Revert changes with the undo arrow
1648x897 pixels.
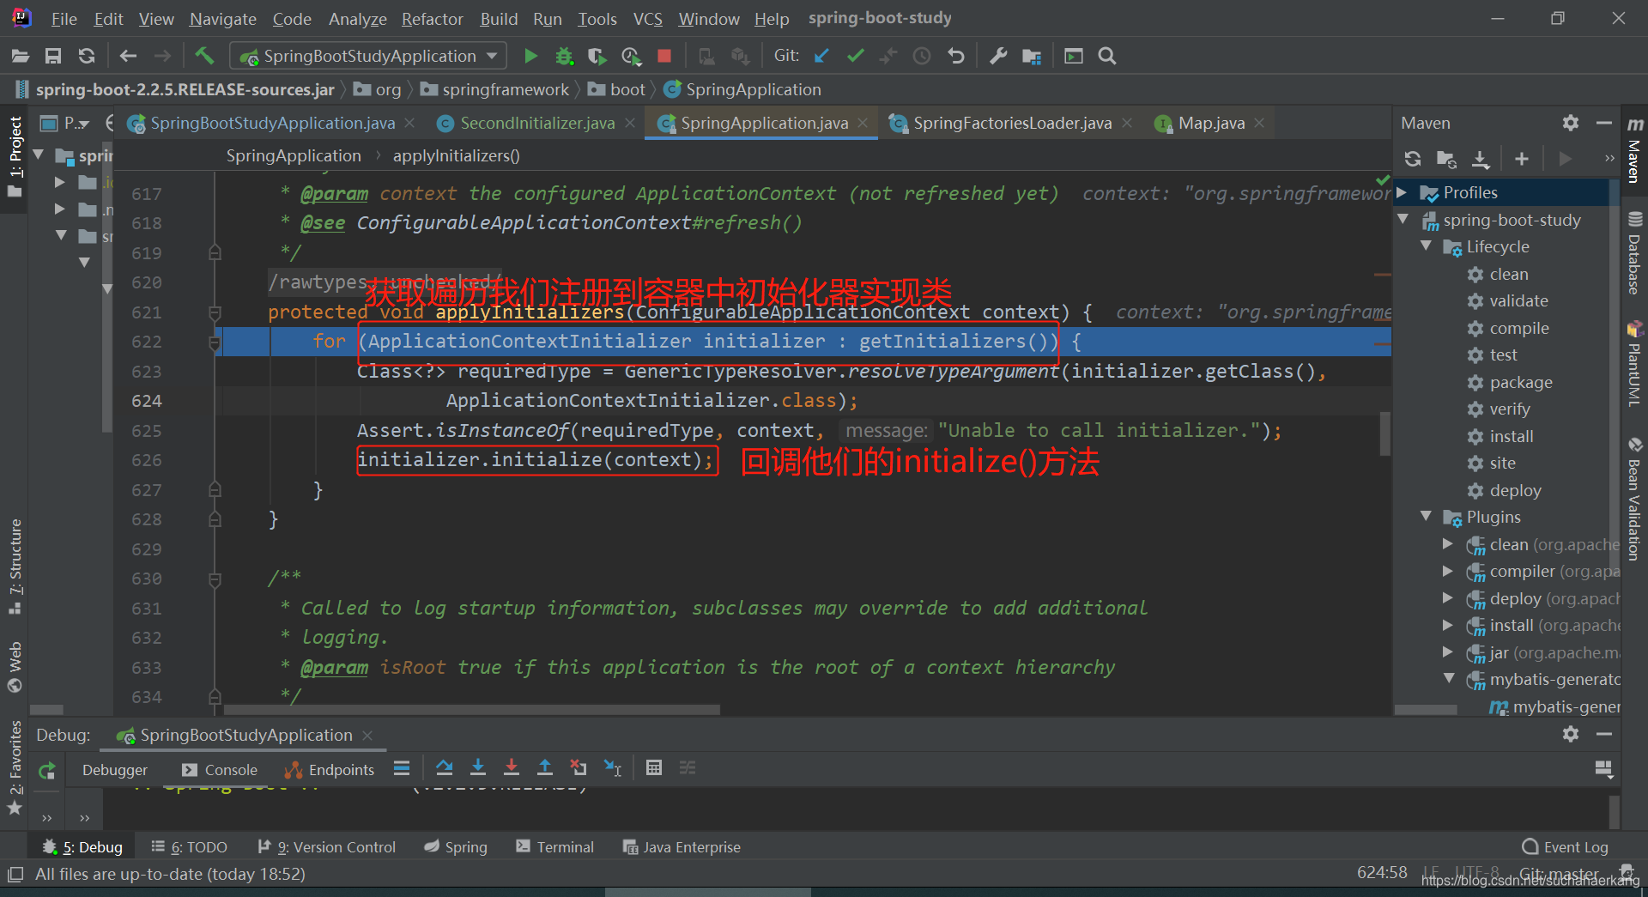[955, 56]
